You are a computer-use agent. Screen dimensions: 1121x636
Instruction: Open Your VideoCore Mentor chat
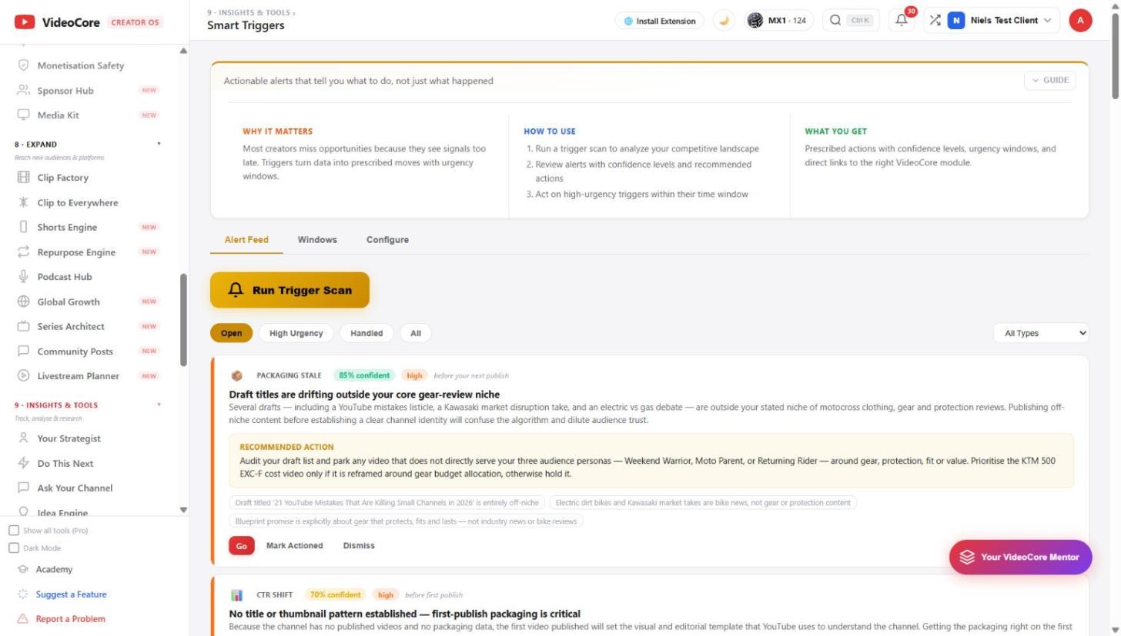point(1020,557)
